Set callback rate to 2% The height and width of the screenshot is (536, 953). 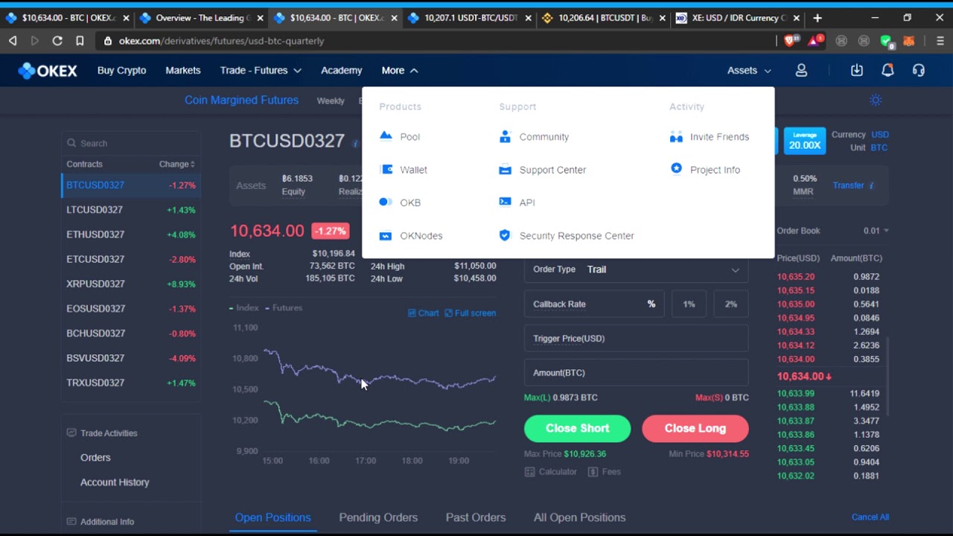pos(731,304)
